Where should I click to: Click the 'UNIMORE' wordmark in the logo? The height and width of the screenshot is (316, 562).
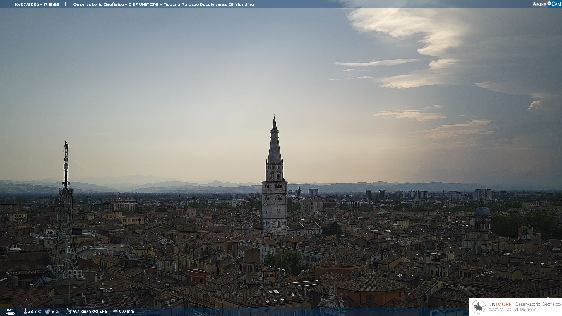500,304
